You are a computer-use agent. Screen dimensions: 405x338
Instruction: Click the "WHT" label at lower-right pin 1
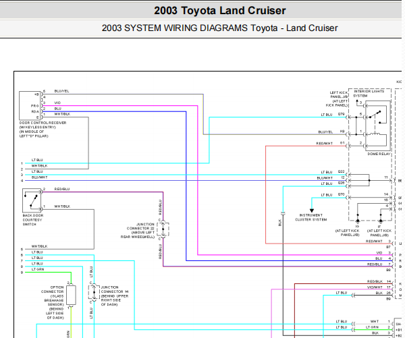tap(375, 322)
